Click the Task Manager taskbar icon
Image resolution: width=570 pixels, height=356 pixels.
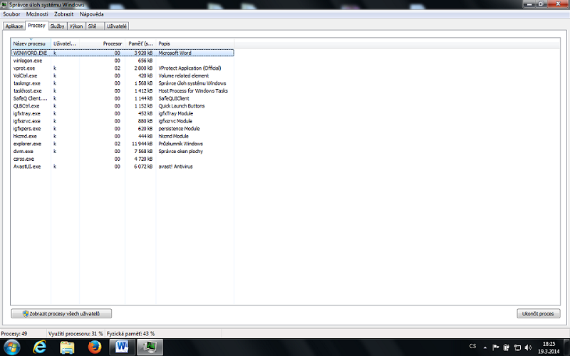150,347
